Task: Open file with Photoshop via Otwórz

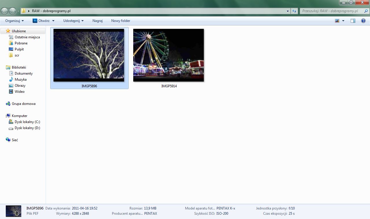Action: coord(41,21)
